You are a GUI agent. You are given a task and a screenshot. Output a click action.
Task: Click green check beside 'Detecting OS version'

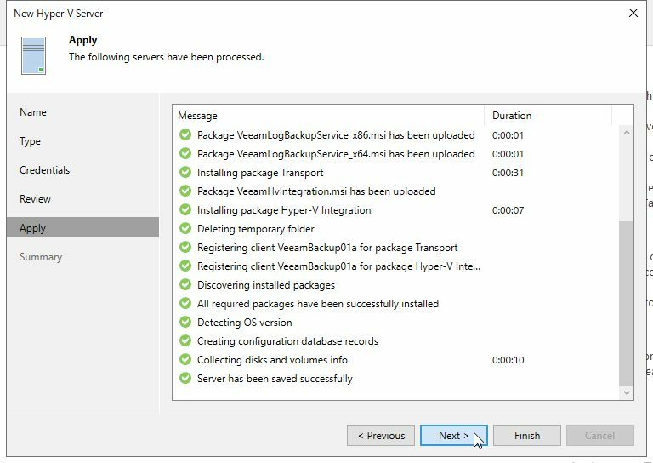(x=185, y=323)
